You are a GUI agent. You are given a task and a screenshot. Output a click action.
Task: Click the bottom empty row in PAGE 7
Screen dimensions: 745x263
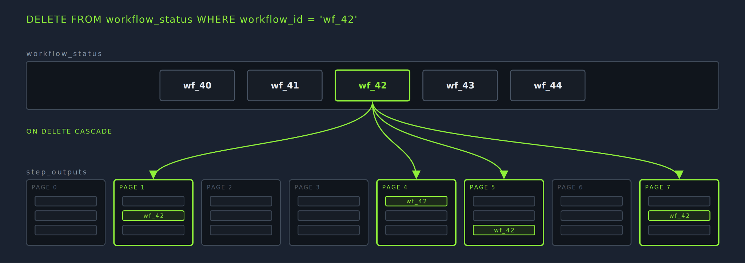coord(680,230)
